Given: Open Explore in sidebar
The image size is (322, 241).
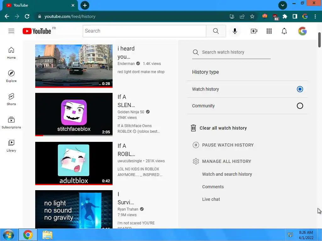Looking at the screenshot, I should [x=11, y=76].
